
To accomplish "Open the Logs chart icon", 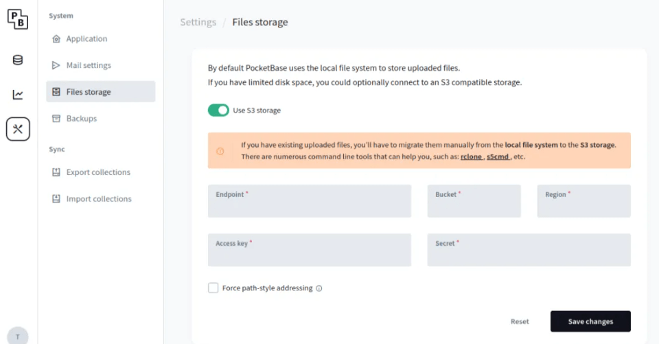I will pos(18,95).
